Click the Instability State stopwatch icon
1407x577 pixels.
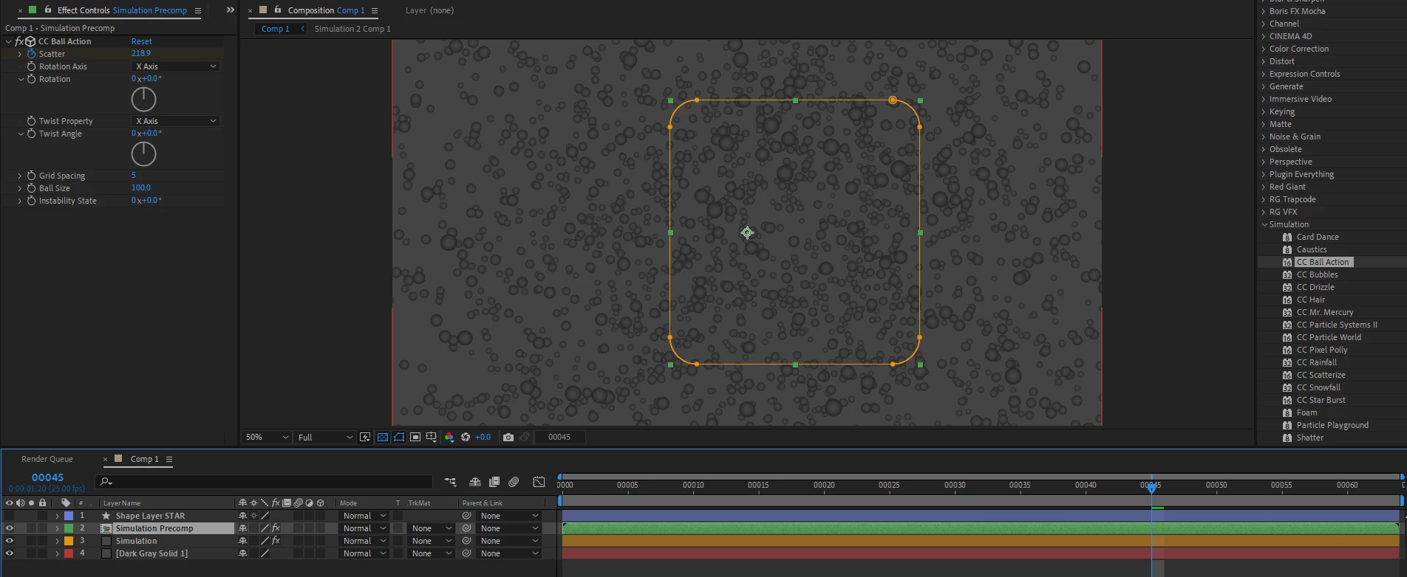(31, 201)
